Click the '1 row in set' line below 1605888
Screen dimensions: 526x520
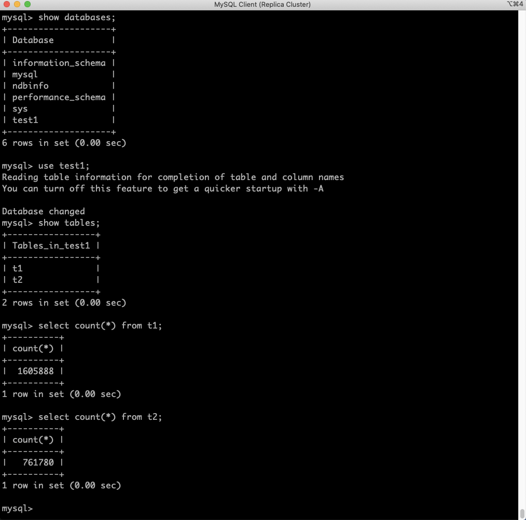coord(61,394)
